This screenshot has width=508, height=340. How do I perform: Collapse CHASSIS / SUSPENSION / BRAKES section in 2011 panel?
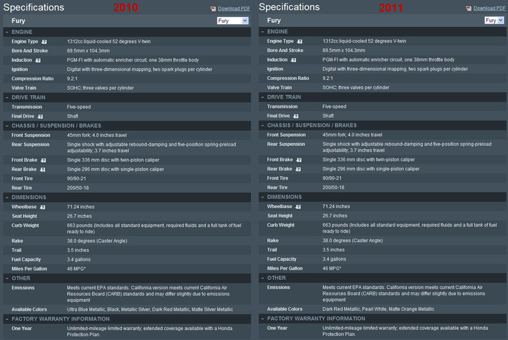pyautogui.click(x=263, y=126)
